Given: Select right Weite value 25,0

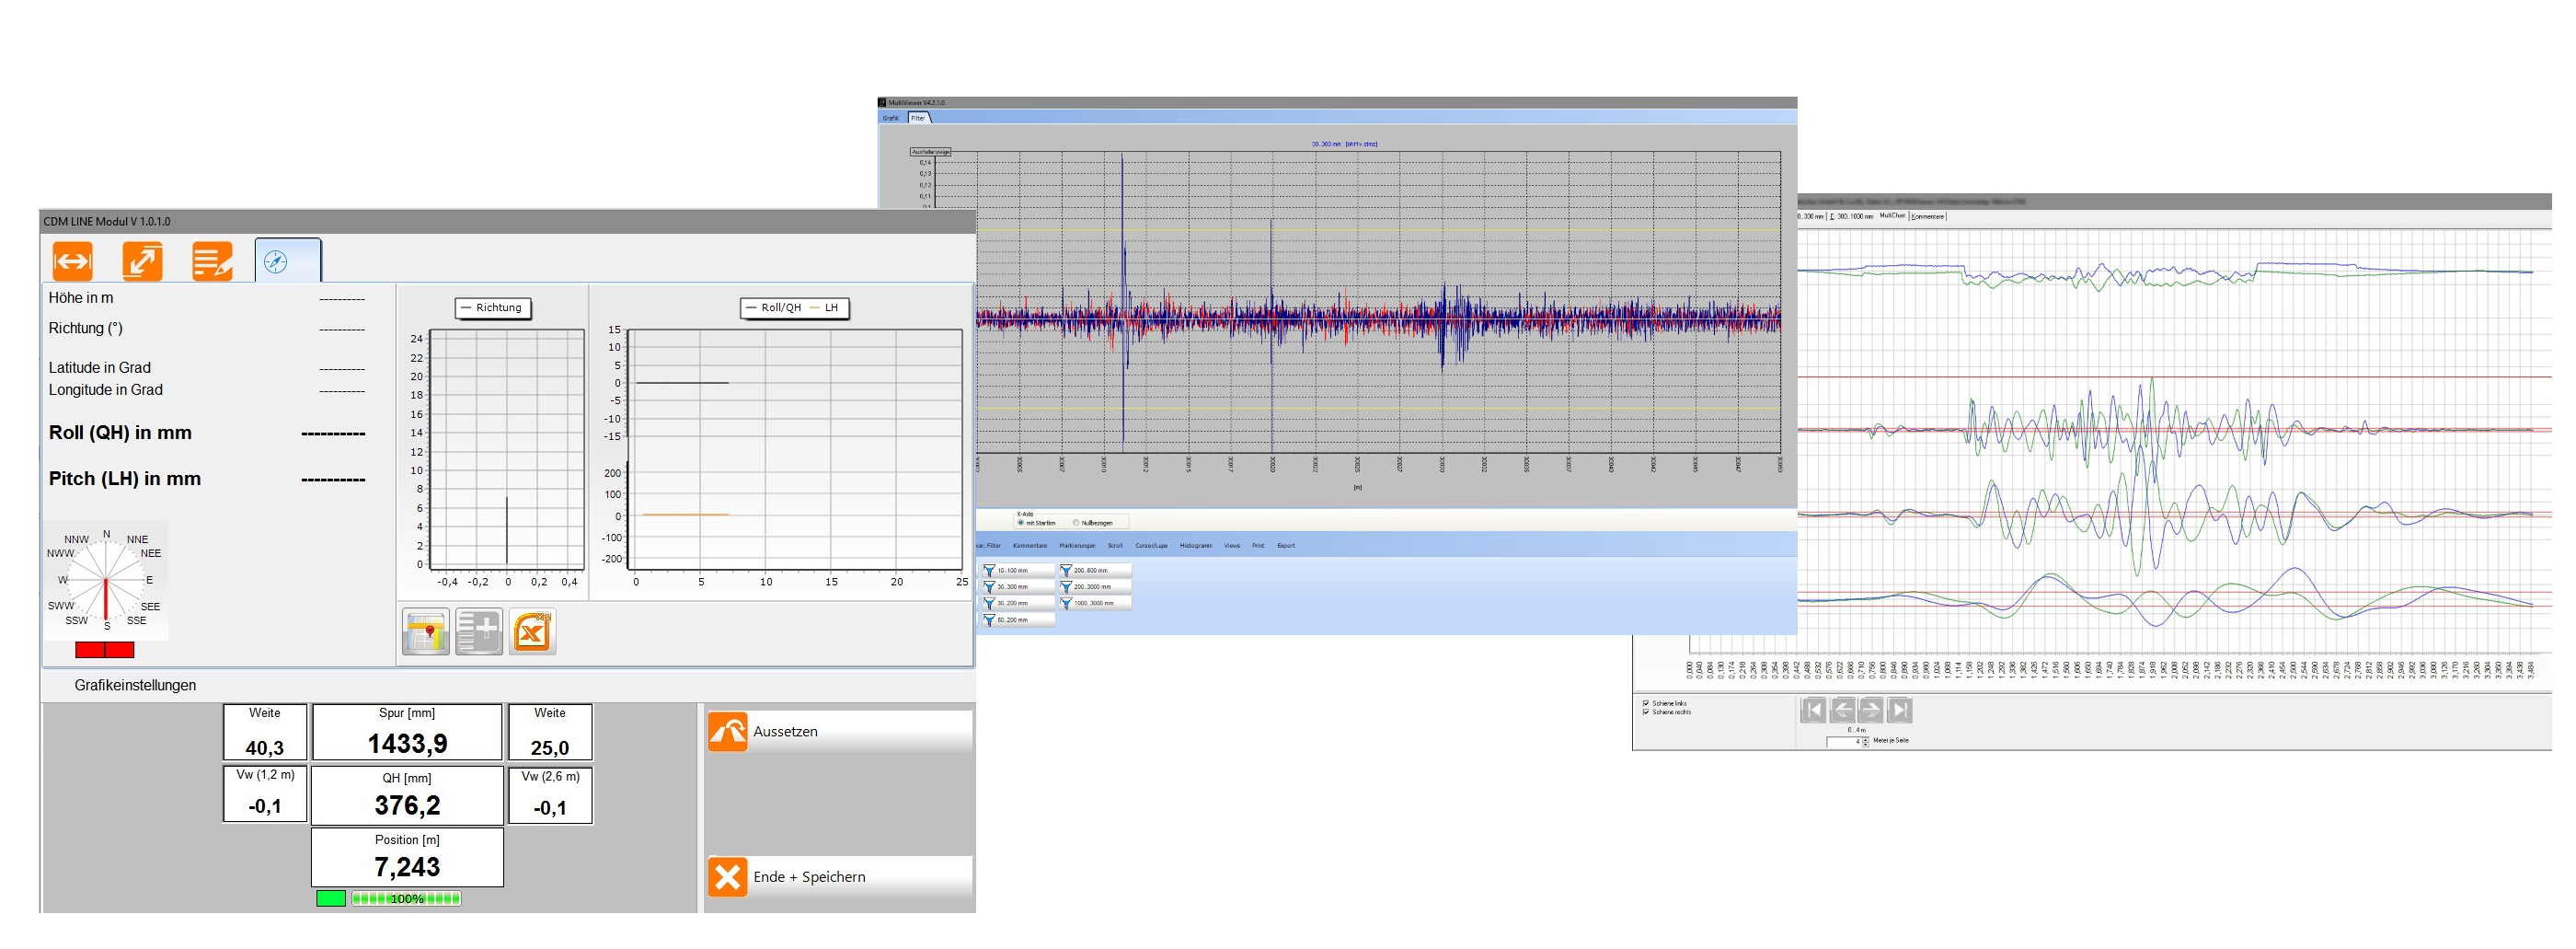Looking at the screenshot, I should 550,749.
